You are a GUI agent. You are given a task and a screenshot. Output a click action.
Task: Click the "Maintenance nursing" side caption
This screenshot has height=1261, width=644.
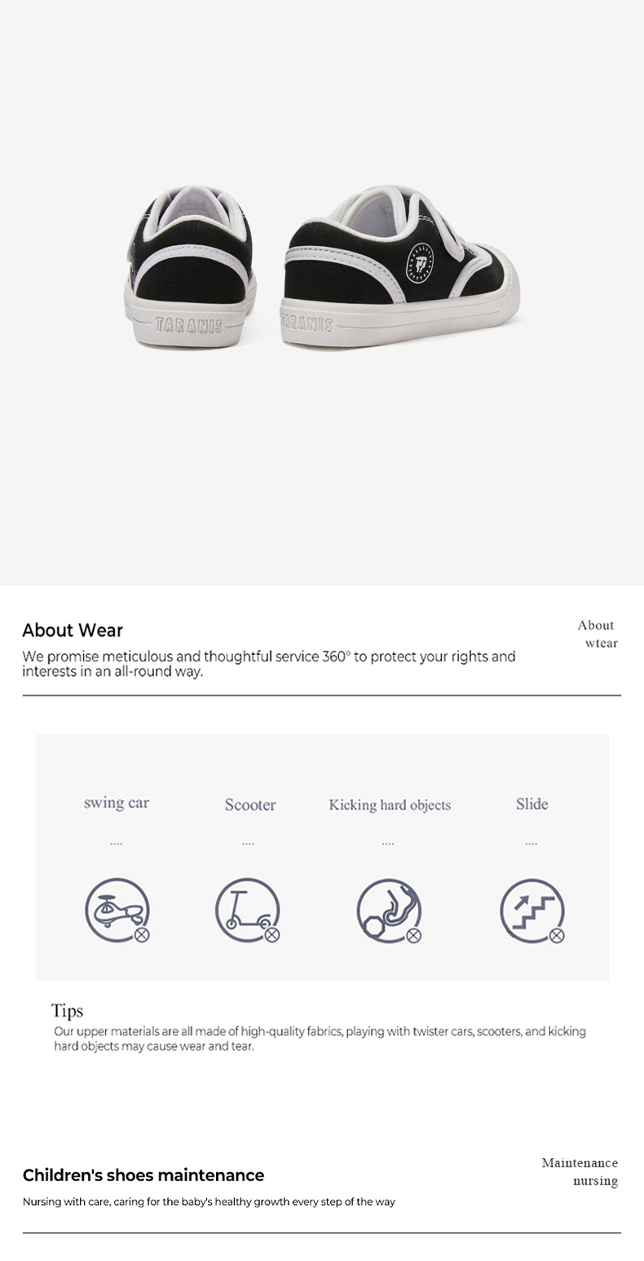[580, 1171]
